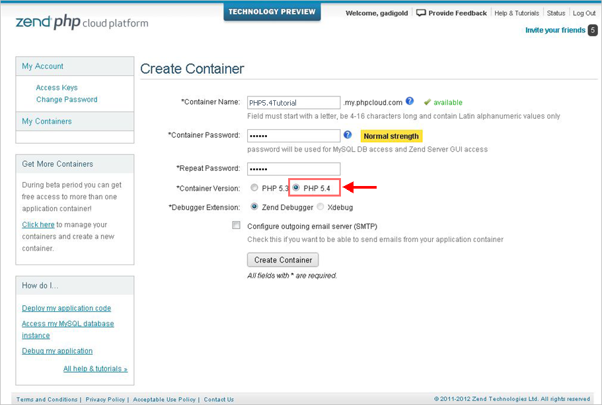Click the invite friends count badge
Screen dimensions: 602x405
pos(593,30)
